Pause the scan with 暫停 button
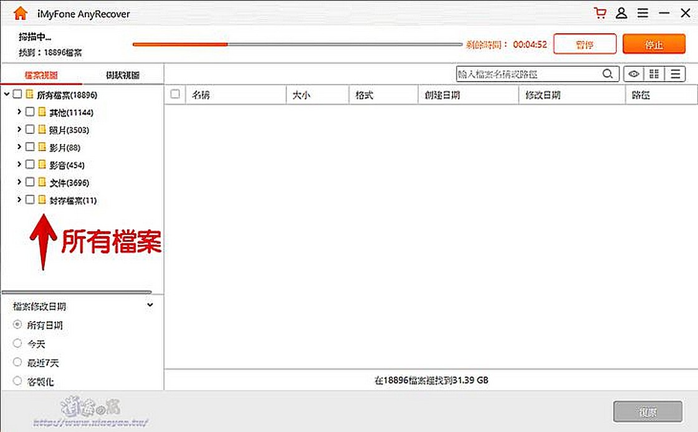This screenshot has height=432, width=698. (585, 44)
